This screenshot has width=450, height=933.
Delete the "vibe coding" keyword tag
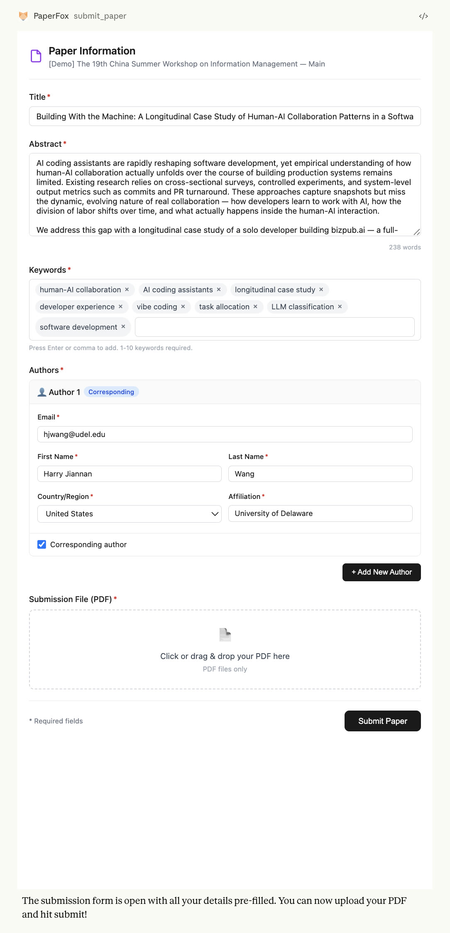click(183, 306)
